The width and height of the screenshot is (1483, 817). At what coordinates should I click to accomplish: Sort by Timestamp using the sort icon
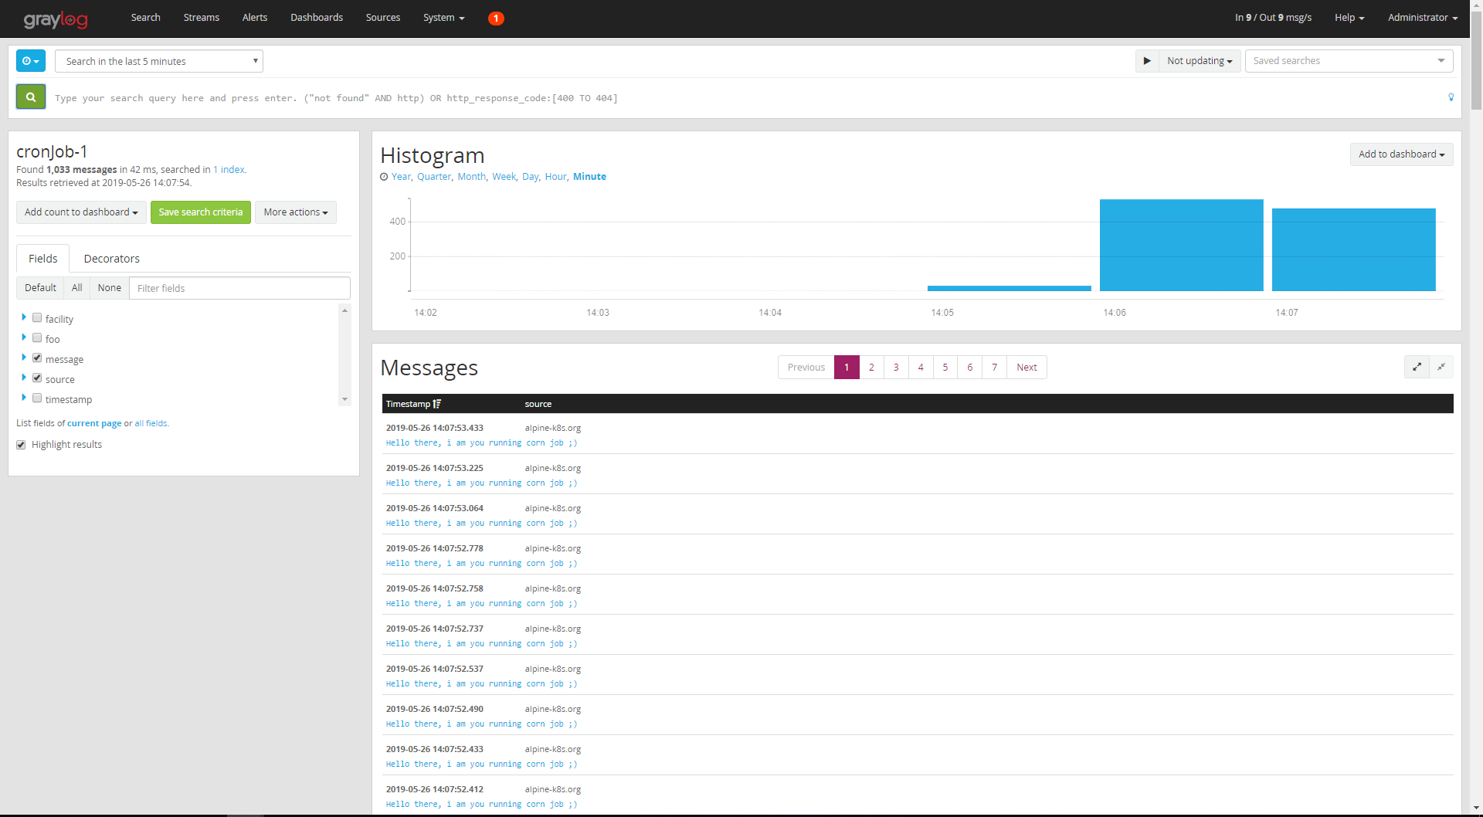click(x=437, y=404)
